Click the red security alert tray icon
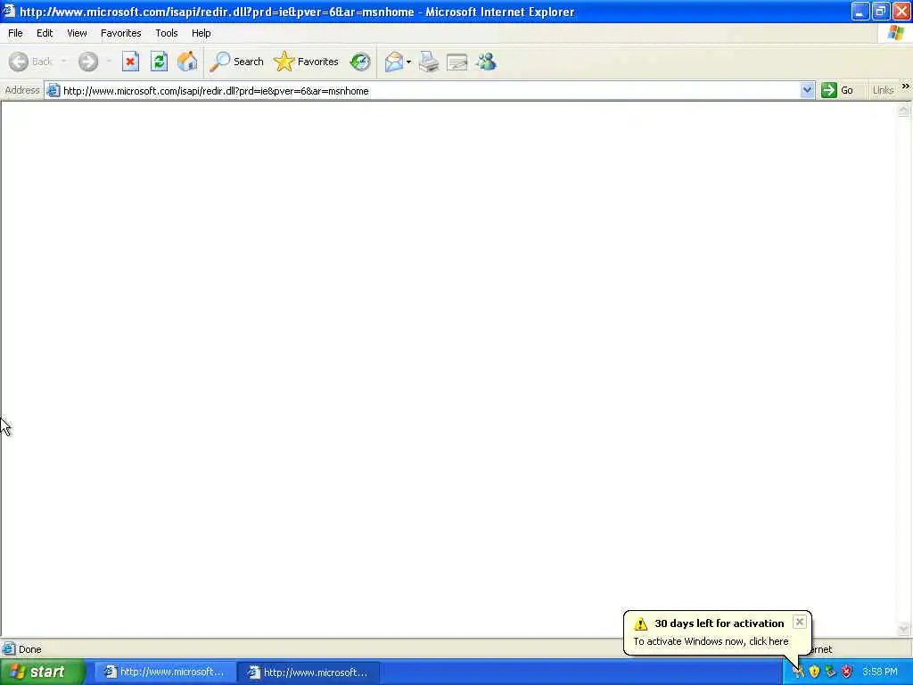The width and height of the screenshot is (913, 685). (847, 672)
